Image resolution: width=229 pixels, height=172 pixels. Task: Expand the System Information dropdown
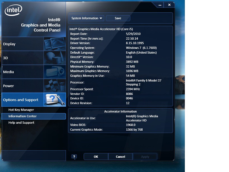(87, 18)
